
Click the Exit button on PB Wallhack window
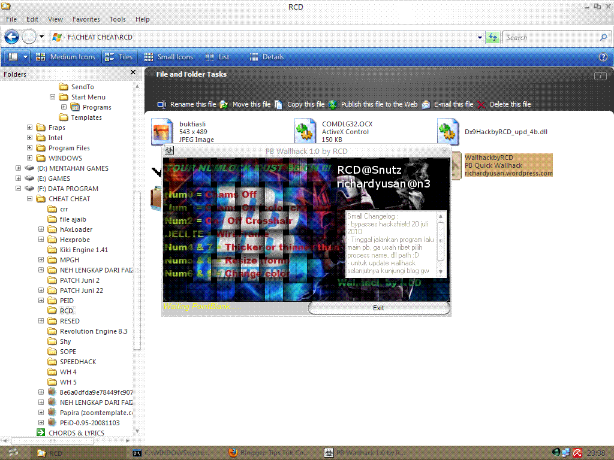(x=378, y=307)
